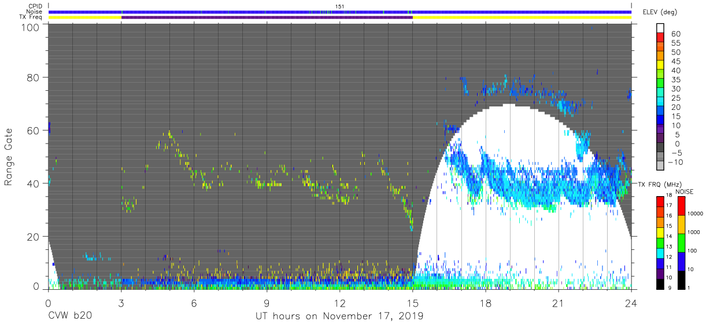Click the Range Gate y-axis title
710x328 pixels.
pyautogui.click(x=9, y=157)
